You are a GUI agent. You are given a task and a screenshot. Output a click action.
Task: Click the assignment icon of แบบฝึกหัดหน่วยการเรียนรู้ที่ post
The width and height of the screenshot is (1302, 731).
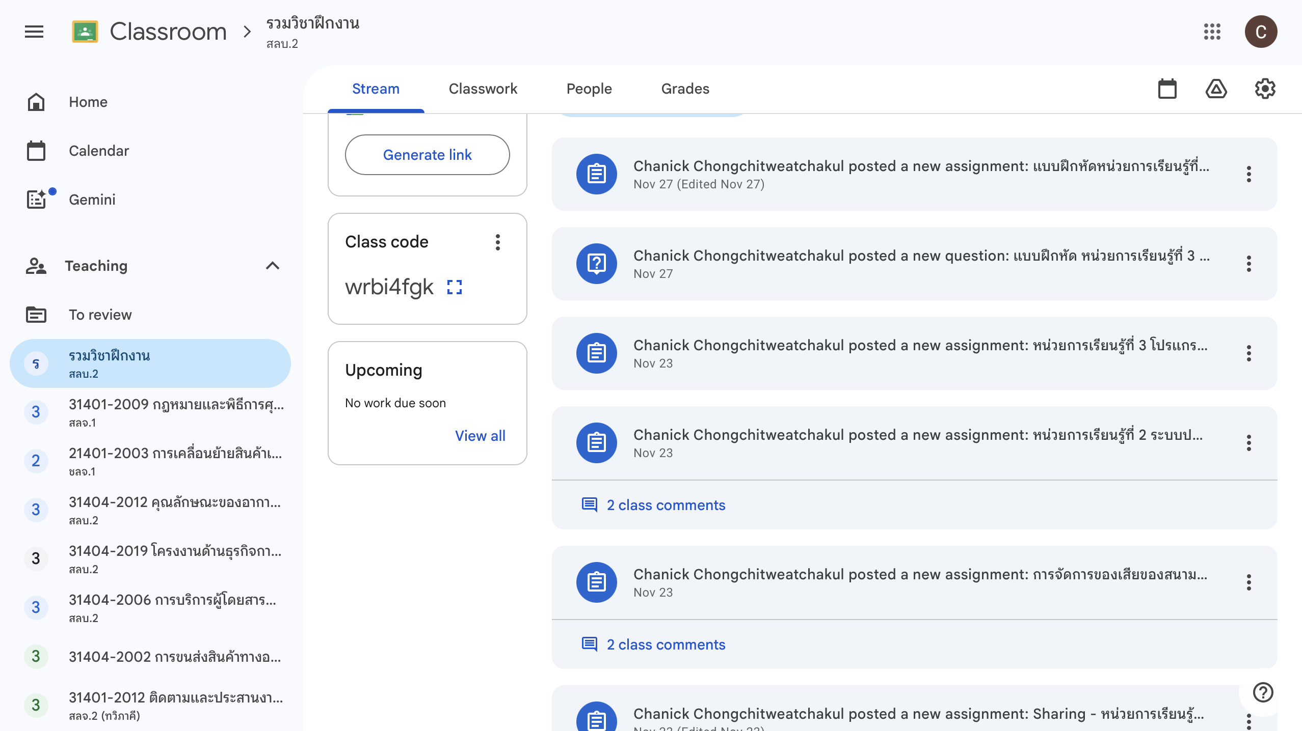point(596,174)
